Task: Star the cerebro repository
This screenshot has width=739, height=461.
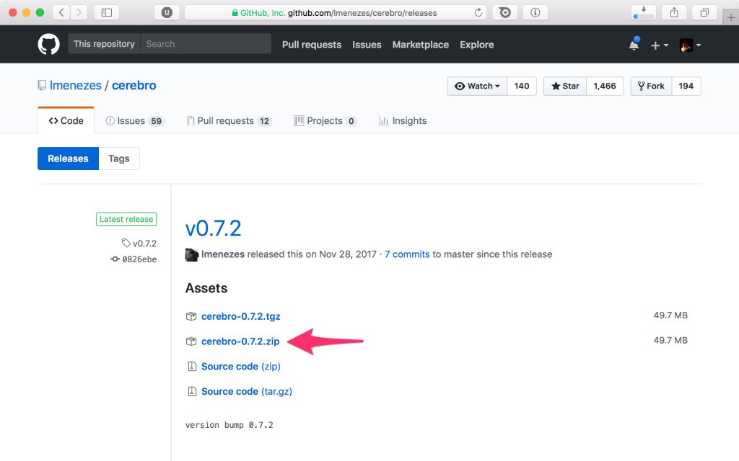Action: coord(565,86)
